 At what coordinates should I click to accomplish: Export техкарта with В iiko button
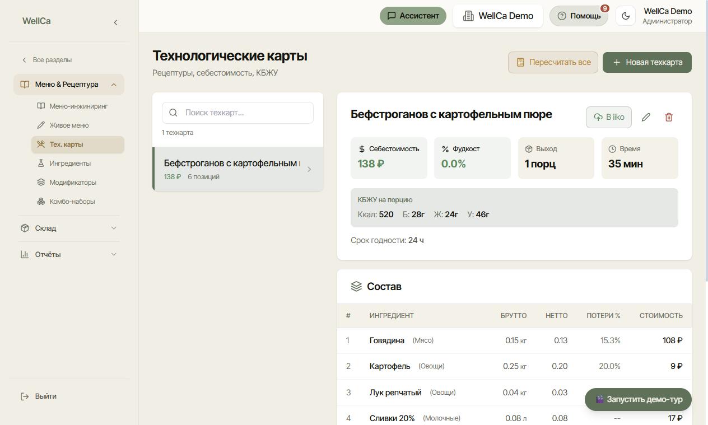point(609,117)
